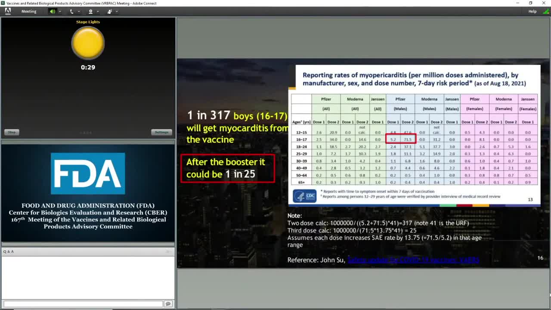Click the Q & A pod title
The width and height of the screenshot is (551, 310).
pyautogui.click(x=9, y=251)
